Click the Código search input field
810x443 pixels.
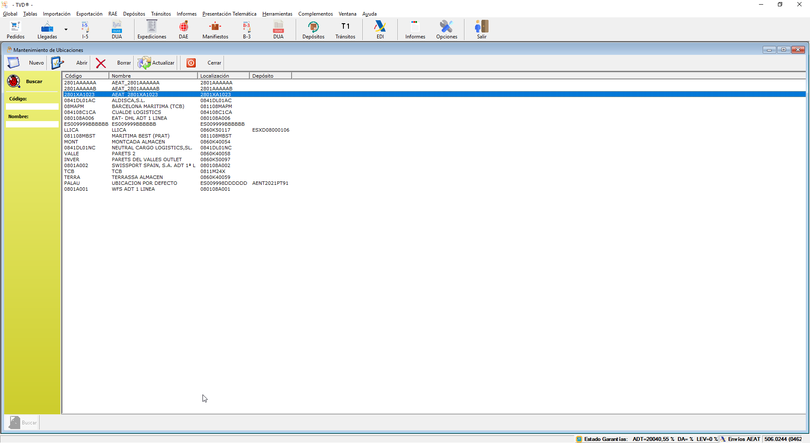tap(32, 107)
